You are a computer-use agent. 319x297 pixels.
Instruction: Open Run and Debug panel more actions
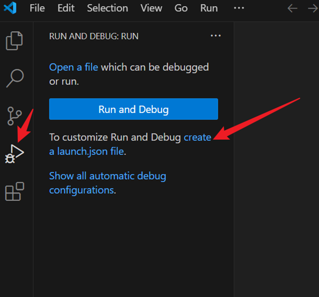216,36
